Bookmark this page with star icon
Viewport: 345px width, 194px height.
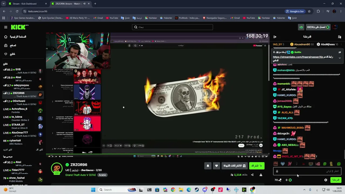coord(309,11)
